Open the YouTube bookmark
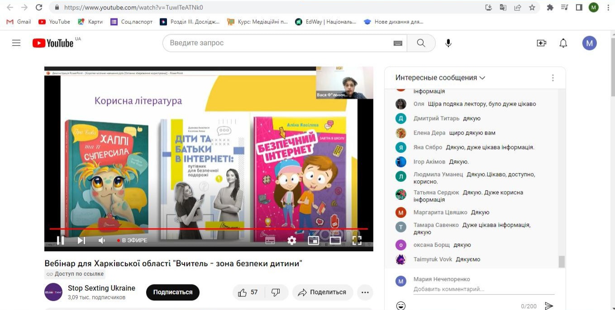 coord(54,22)
